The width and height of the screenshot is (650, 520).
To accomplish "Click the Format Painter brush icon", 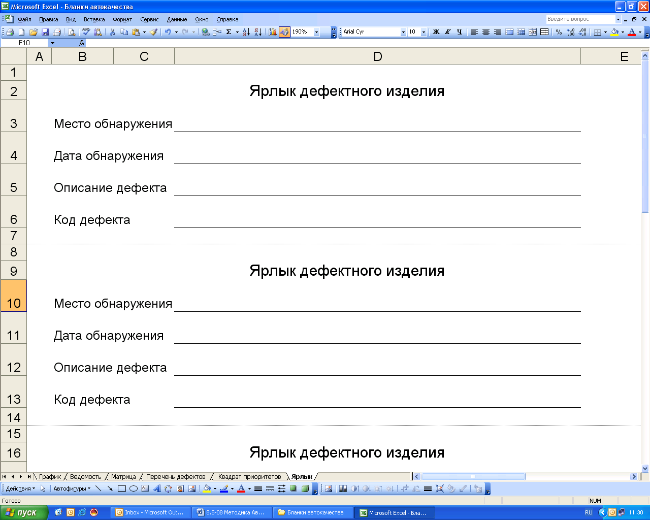I will (153, 32).
